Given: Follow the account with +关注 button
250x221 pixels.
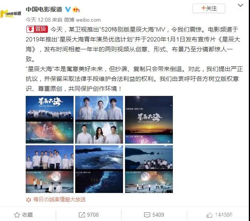Looking at the screenshot, I should click(x=209, y=8).
